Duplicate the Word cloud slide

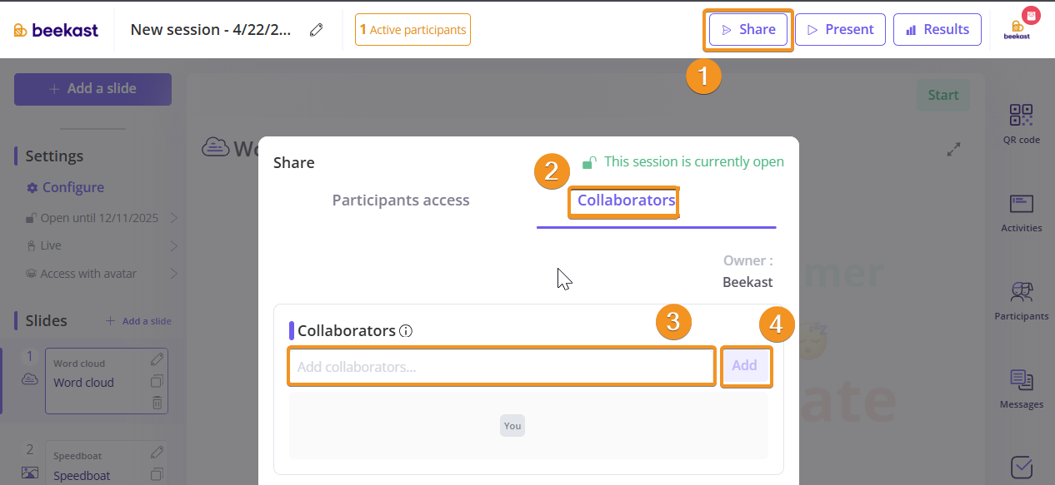(x=157, y=381)
